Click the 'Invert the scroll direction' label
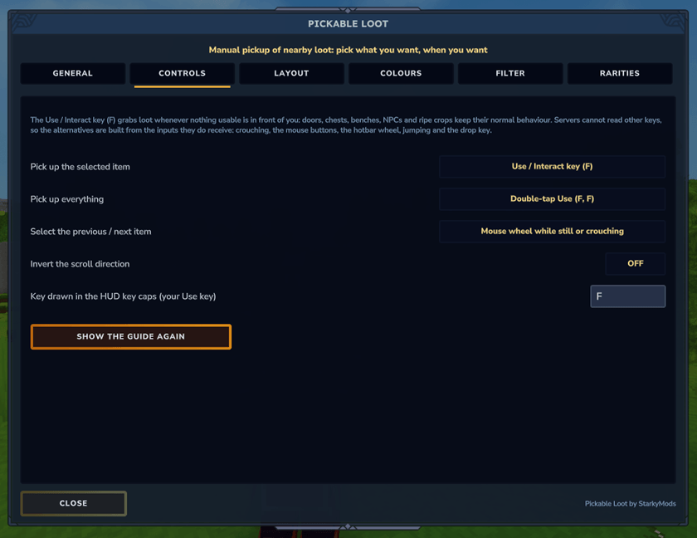Viewport: 697px width, 538px height. [x=80, y=264]
